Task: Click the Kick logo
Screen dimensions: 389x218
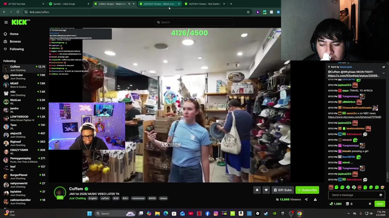Action: point(21,22)
